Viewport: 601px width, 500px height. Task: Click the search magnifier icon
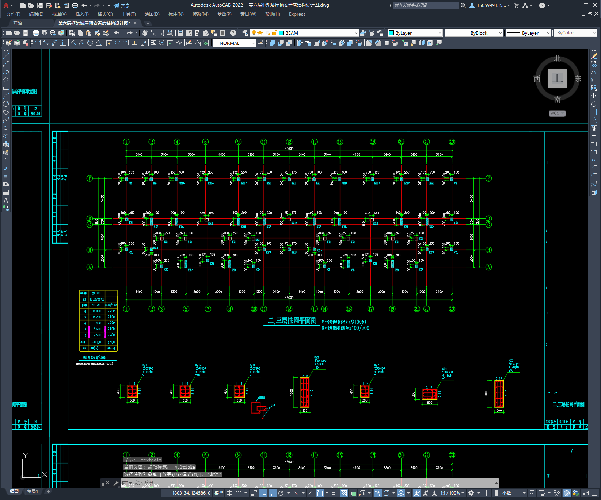click(463, 5)
